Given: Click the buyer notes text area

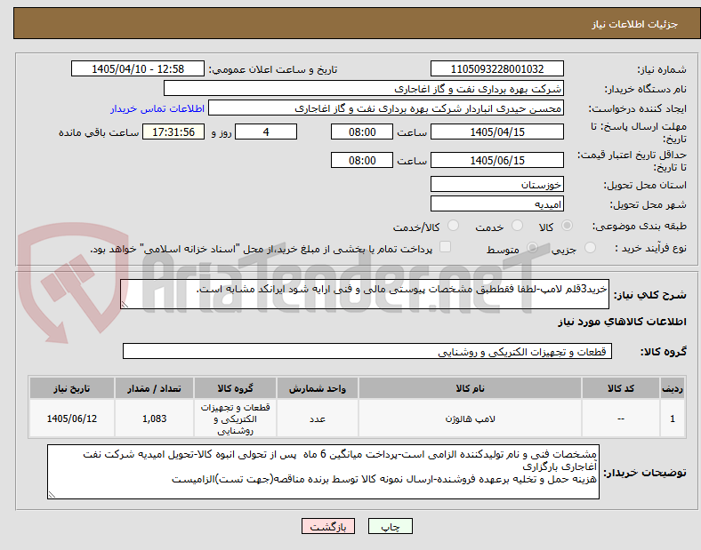Looking at the screenshot, I should (x=323, y=472).
